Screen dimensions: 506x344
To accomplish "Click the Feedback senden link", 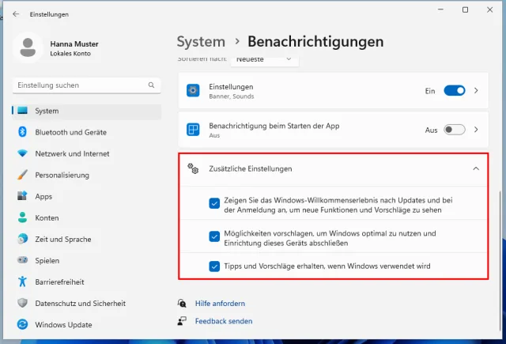I will coord(224,321).
